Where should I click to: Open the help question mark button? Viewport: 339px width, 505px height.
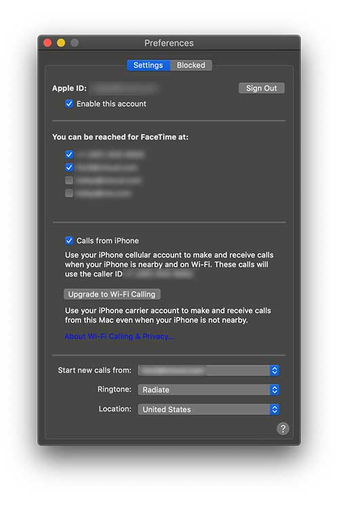[x=283, y=428]
